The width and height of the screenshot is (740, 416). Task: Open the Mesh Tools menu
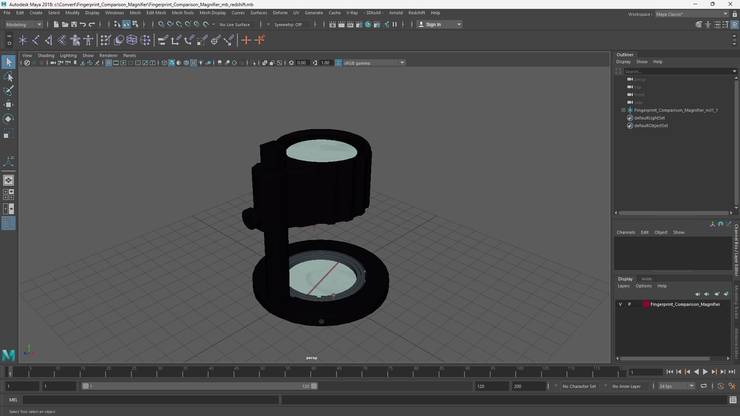point(183,13)
